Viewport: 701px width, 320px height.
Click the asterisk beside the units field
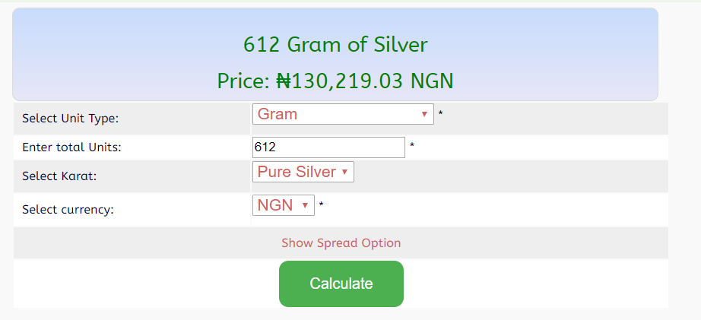point(411,146)
